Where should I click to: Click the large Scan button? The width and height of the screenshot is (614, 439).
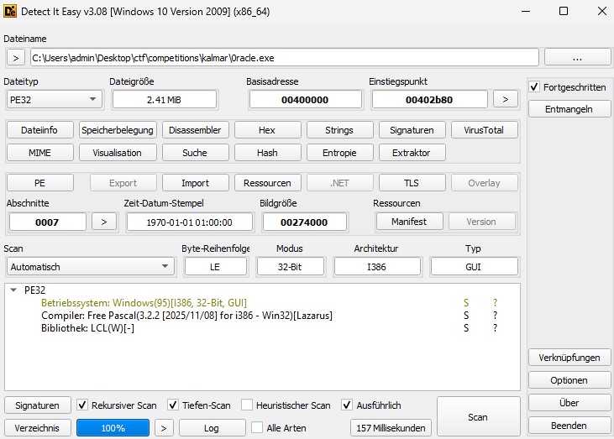(x=477, y=417)
